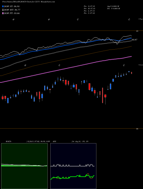The image size is (143, 189).
Task: Click the Pre V: 0.001 M value
Action: coord(114,9)
